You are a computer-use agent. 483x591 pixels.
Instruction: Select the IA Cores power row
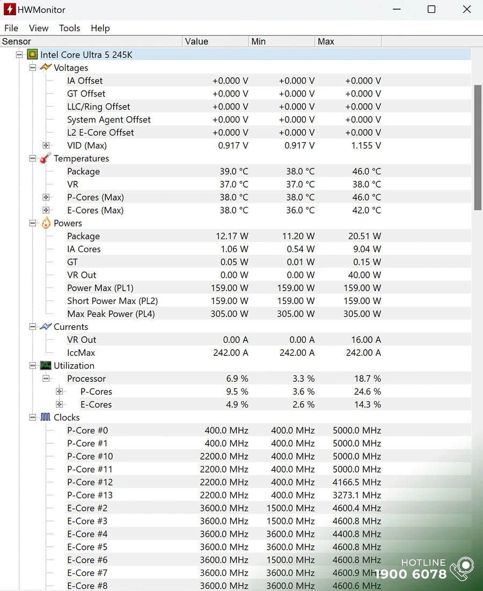(x=268, y=249)
